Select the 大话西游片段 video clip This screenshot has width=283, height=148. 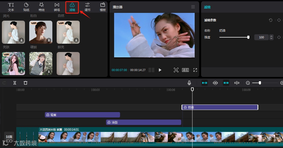pos(161,137)
